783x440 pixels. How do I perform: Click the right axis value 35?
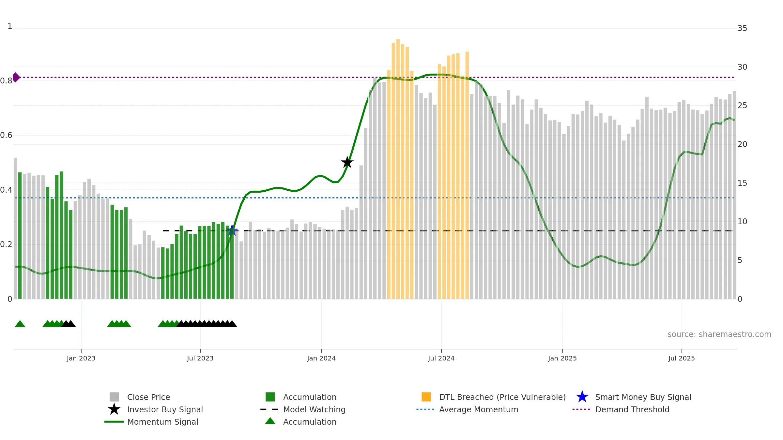point(742,28)
